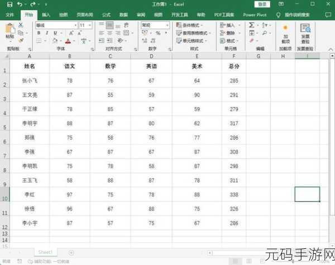Click the Save icon in the title bar
The height and width of the screenshot is (265, 335).
9,4
